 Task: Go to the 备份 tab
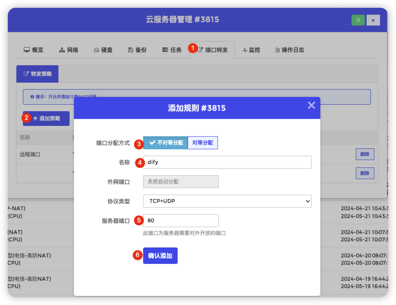coord(137,50)
